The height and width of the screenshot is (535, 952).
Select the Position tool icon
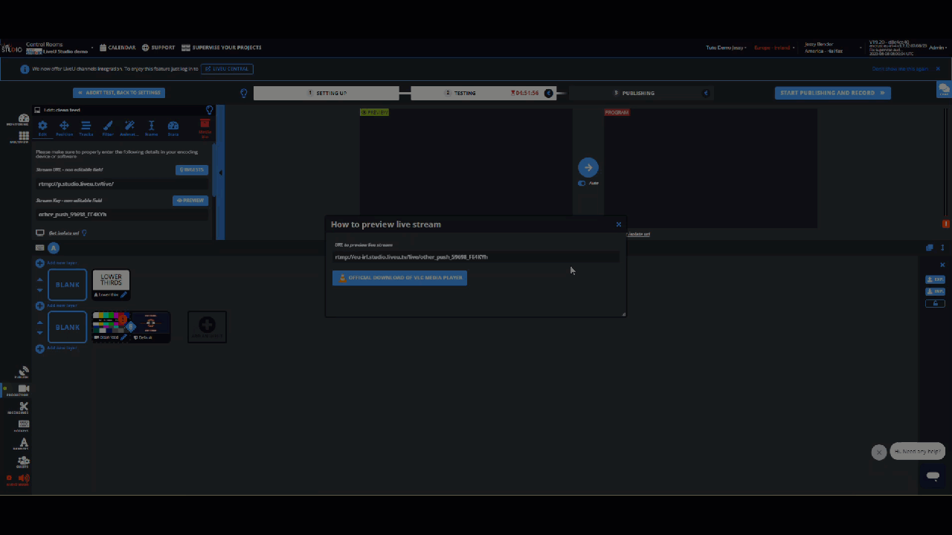pos(64,128)
